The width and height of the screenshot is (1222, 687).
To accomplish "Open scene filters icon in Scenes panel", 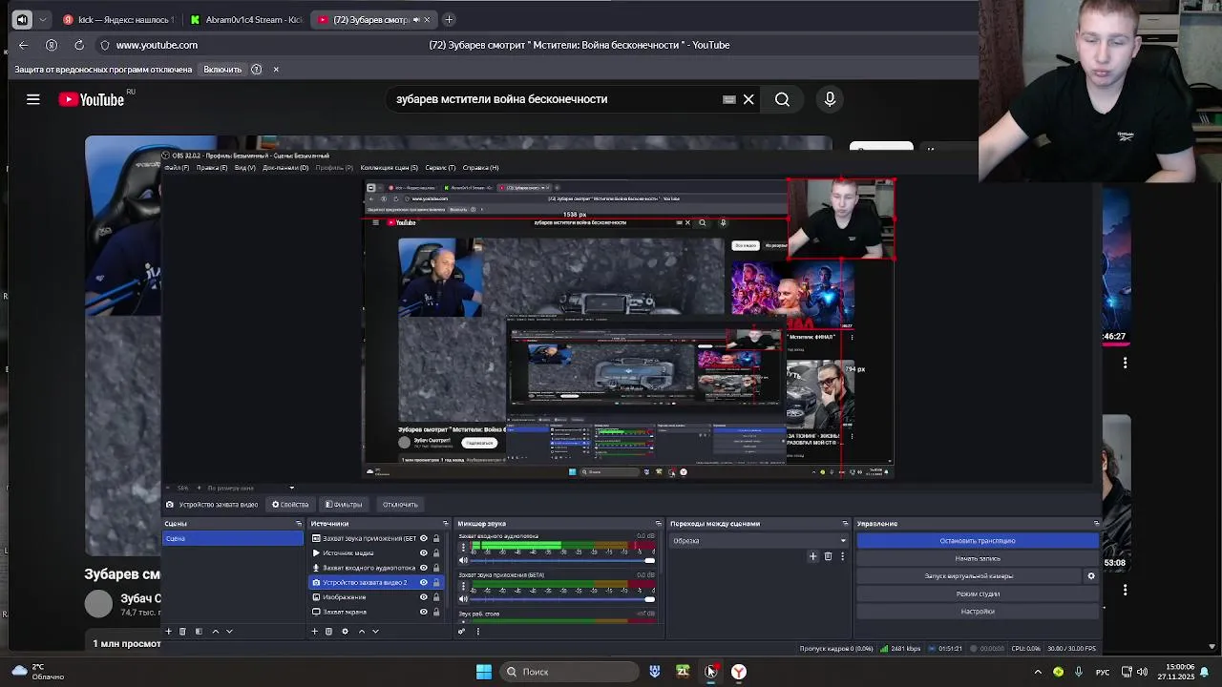I will [x=199, y=631].
